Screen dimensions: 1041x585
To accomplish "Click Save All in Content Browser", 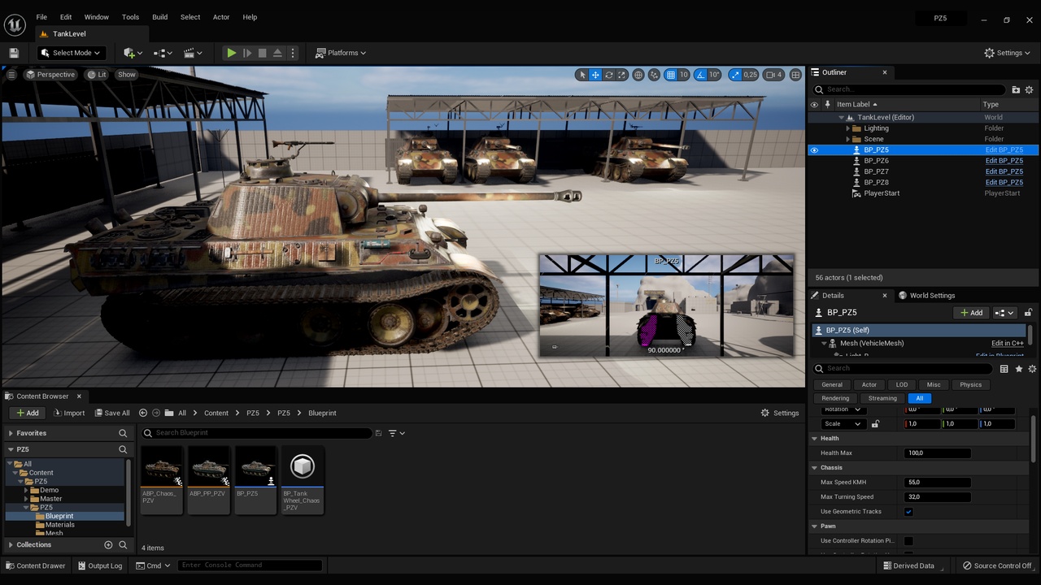I will (x=111, y=413).
